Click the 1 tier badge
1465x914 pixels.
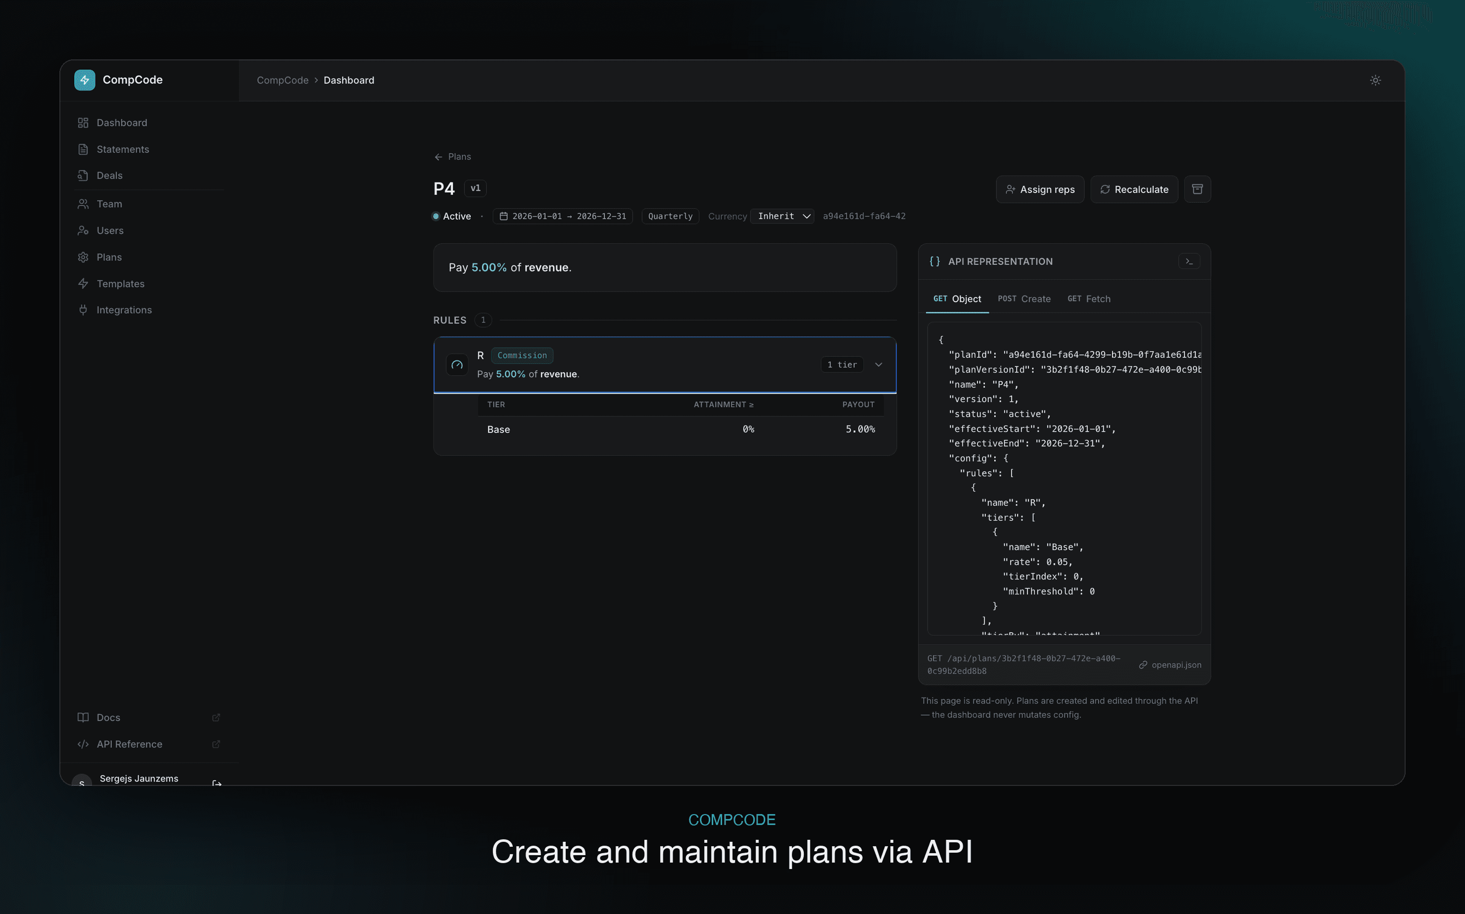[842, 365]
